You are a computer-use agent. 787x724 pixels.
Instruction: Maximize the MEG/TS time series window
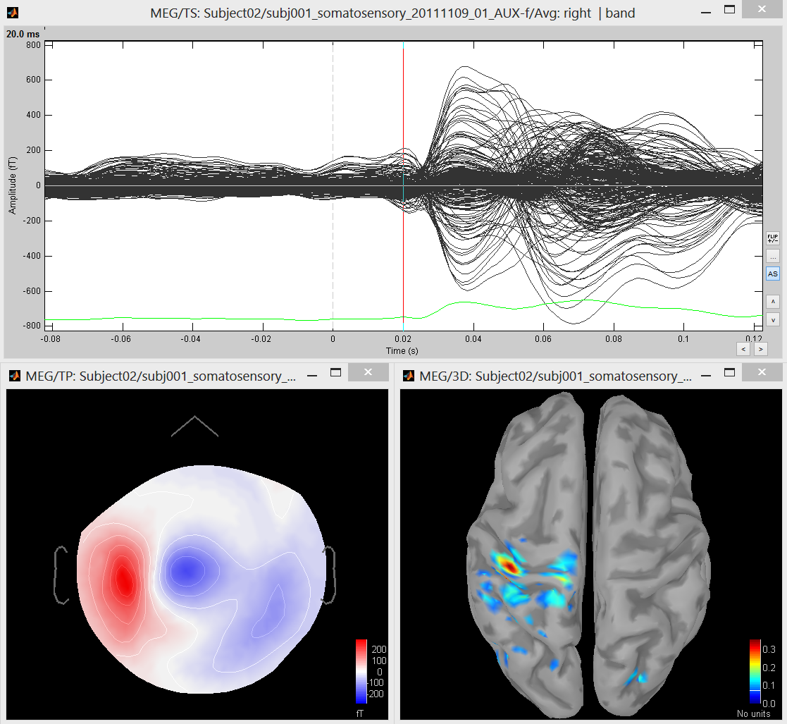pos(730,9)
